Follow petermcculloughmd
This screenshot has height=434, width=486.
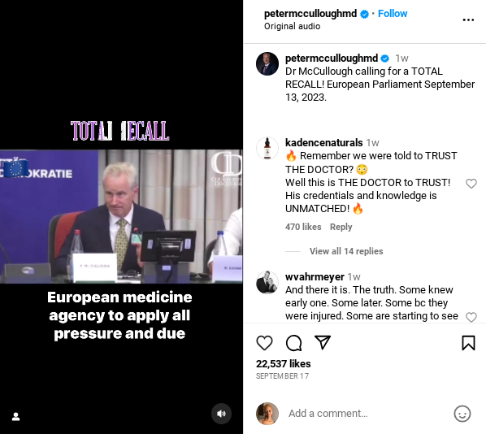point(393,14)
